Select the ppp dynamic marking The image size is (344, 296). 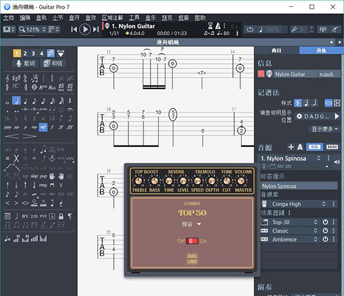pyautogui.click(x=8, y=127)
